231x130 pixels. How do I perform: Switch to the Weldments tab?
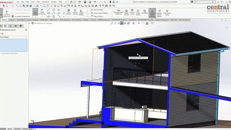coord(44,20)
